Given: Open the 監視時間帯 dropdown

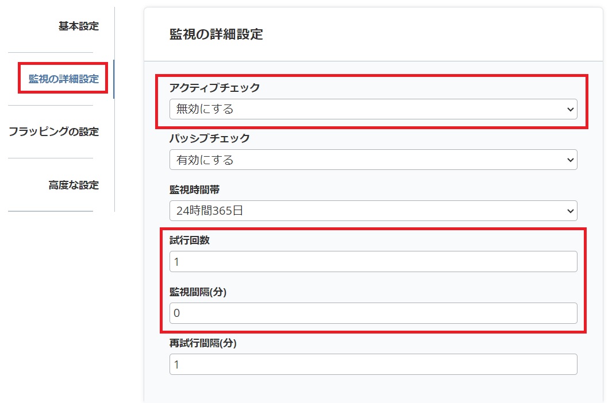Looking at the screenshot, I should pyautogui.click(x=374, y=211).
